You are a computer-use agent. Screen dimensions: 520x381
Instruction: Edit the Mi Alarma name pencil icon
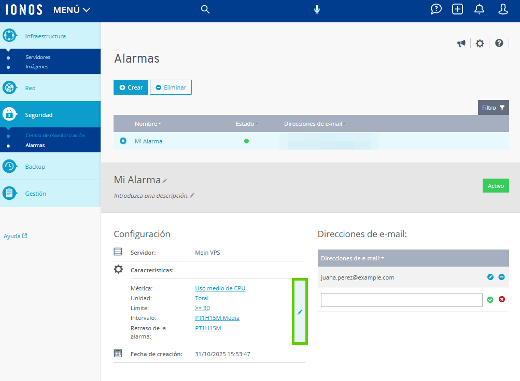click(164, 180)
